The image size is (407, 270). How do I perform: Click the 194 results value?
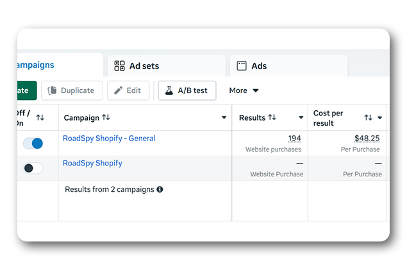[x=294, y=139]
